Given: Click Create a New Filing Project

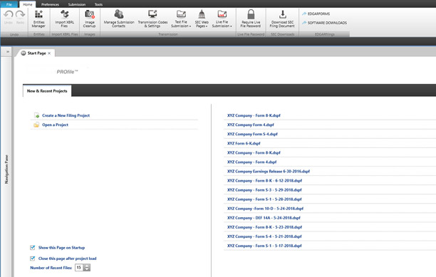Looking at the screenshot, I should (66, 115).
